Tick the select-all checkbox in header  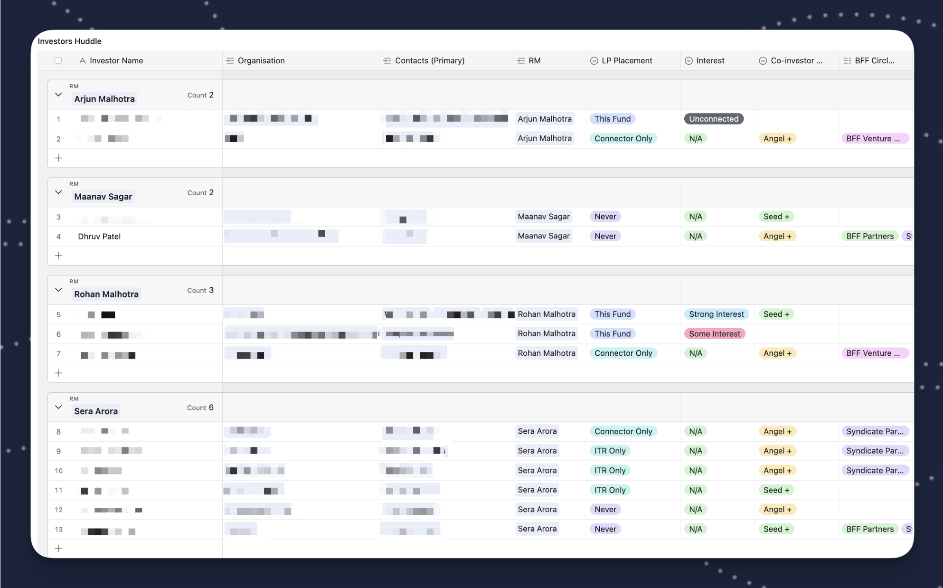point(58,61)
